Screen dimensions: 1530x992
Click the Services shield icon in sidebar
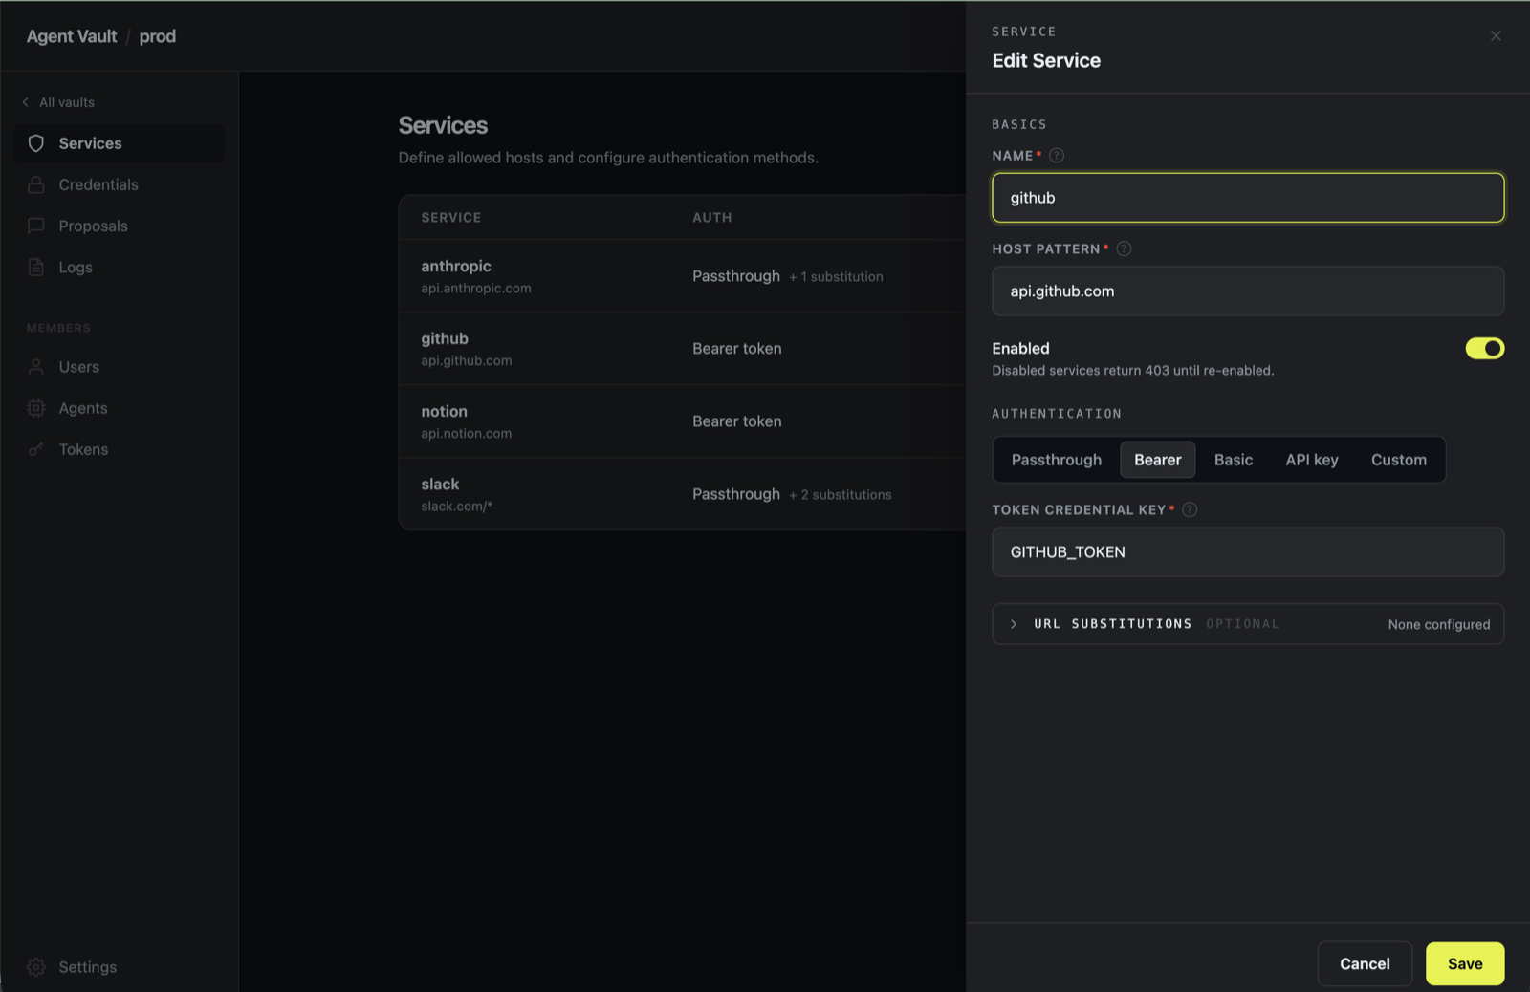36,143
